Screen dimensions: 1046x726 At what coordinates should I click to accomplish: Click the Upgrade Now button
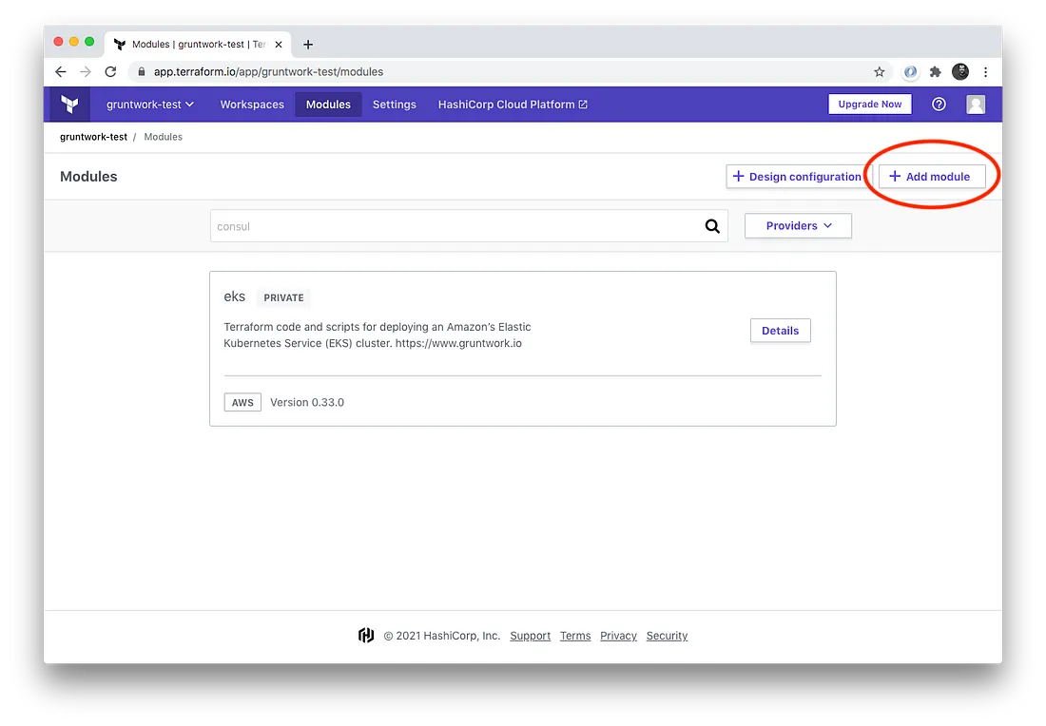(x=870, y=104)
